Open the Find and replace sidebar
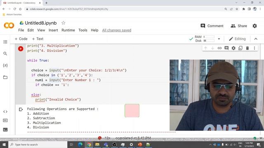 (x=5, y=53)
